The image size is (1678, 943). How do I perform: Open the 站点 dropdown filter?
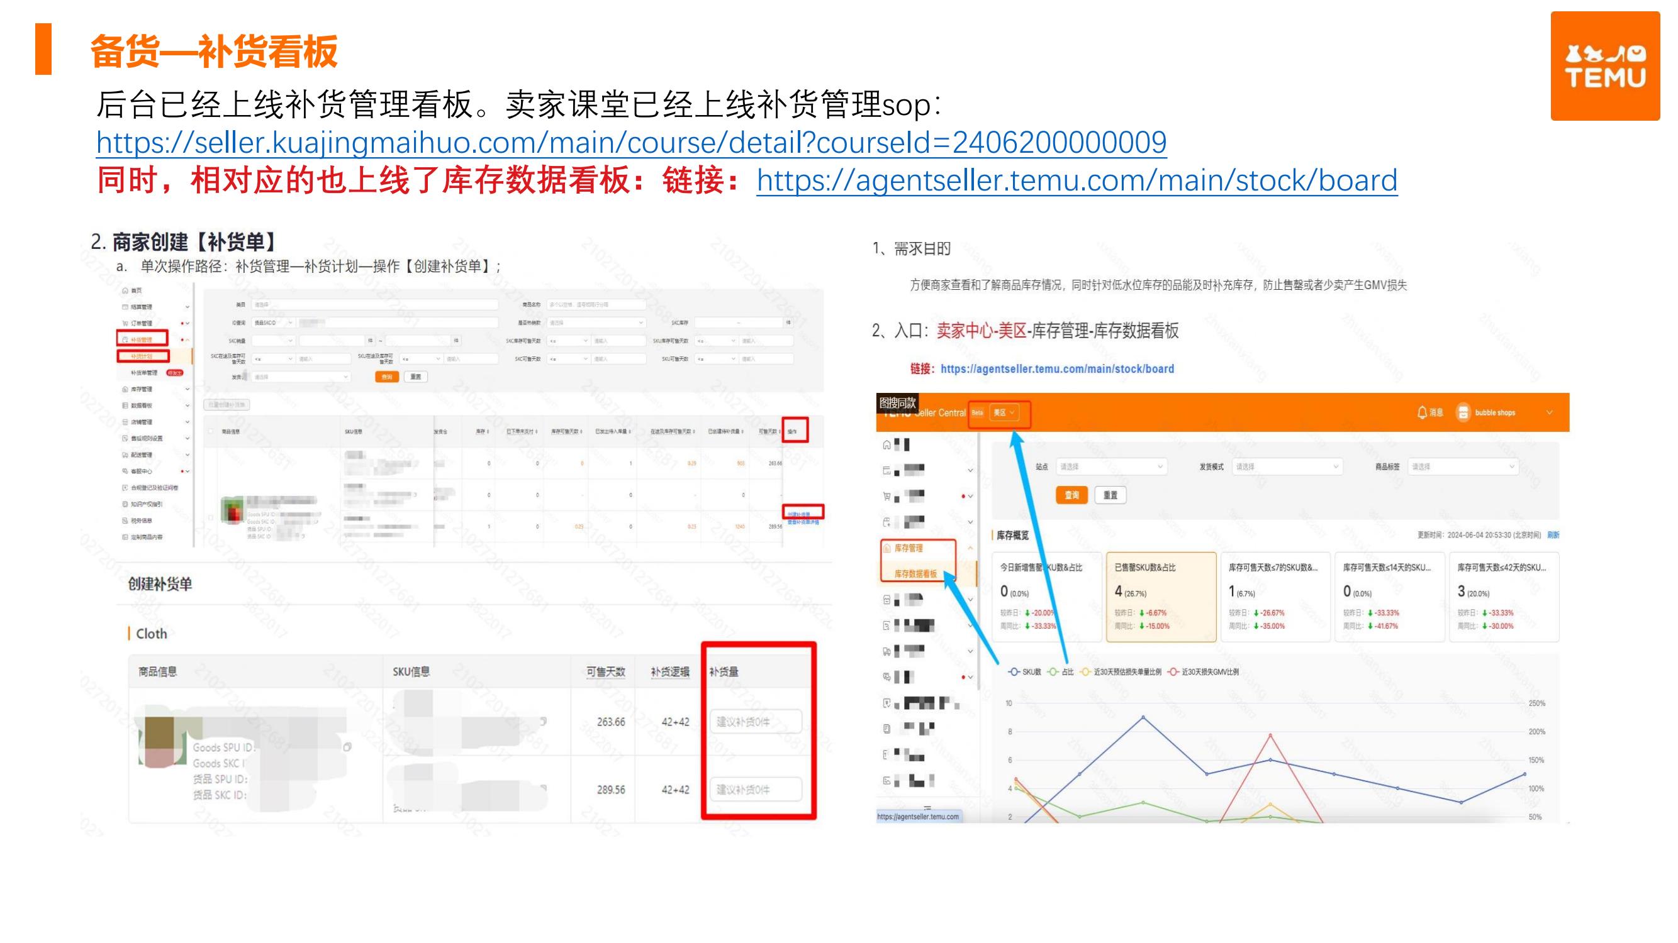[x=1110, y=466]
